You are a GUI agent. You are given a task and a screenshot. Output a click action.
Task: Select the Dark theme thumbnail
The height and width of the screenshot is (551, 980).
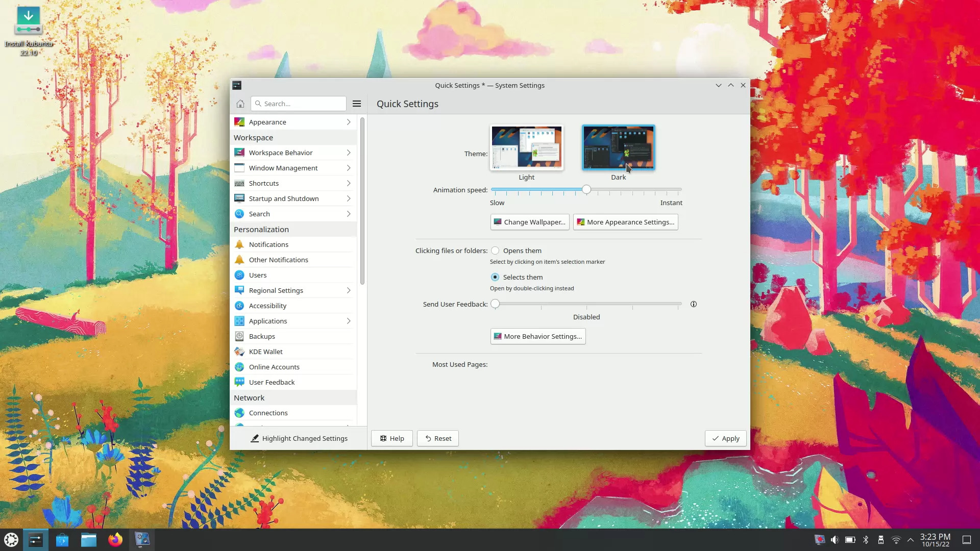[x=618, y=147]
